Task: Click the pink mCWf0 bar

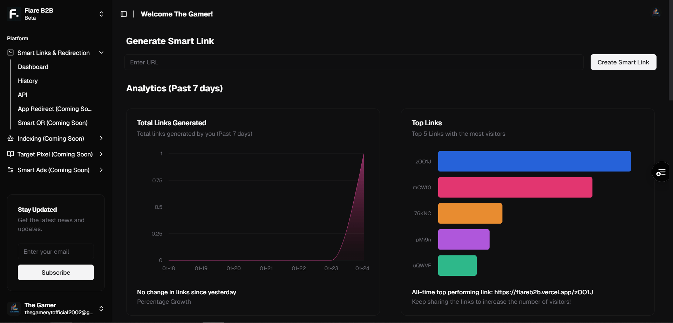Action: 515,187
